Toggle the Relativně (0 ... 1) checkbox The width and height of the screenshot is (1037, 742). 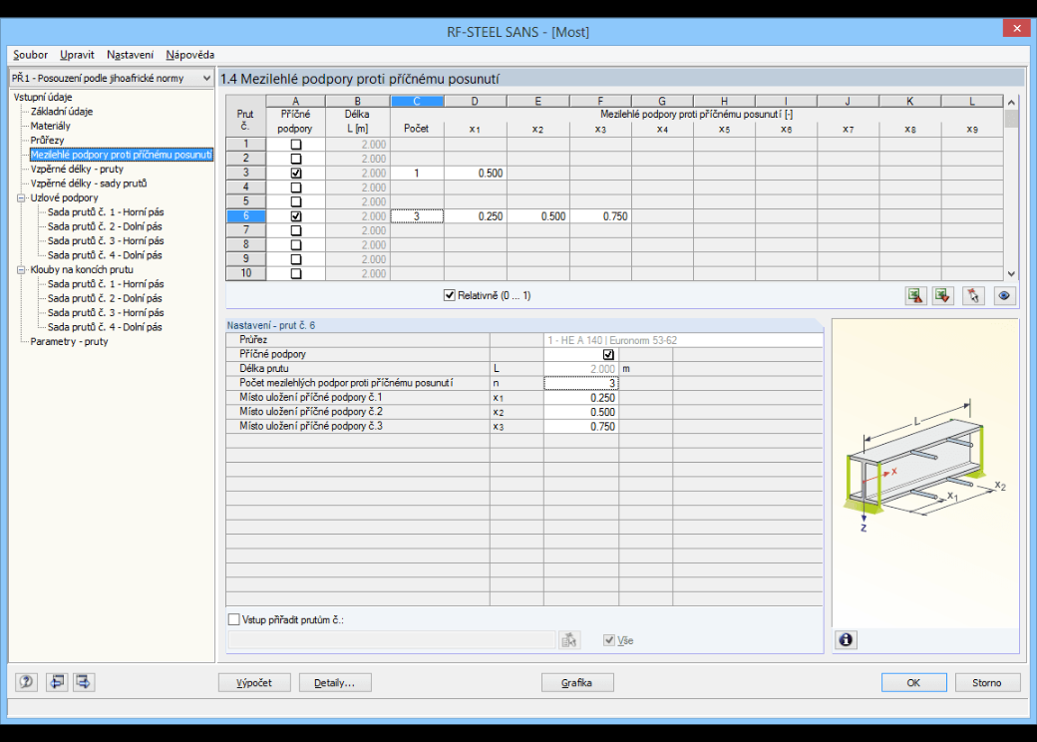click(450, 295)
